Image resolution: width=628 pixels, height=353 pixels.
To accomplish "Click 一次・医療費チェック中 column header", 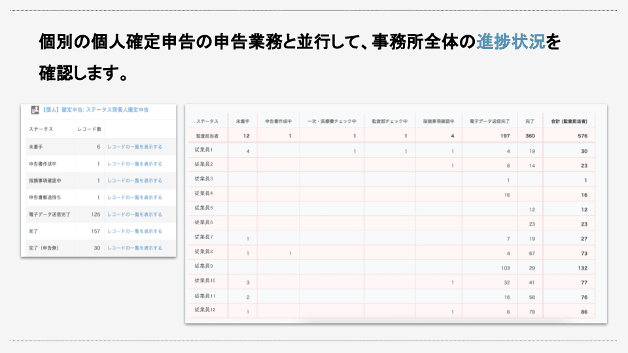I will 332,121.
